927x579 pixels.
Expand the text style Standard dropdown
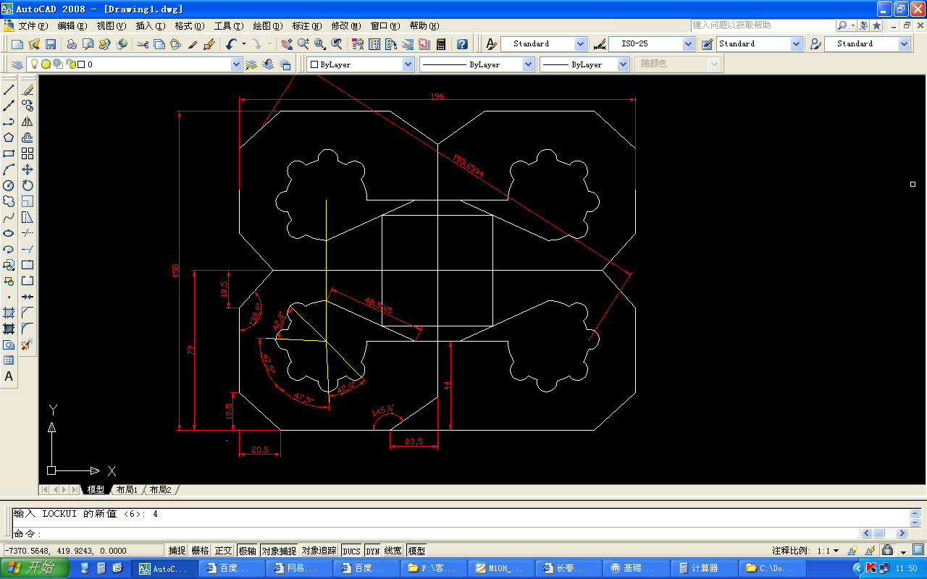pyautogui.click(x=580, y=44)
